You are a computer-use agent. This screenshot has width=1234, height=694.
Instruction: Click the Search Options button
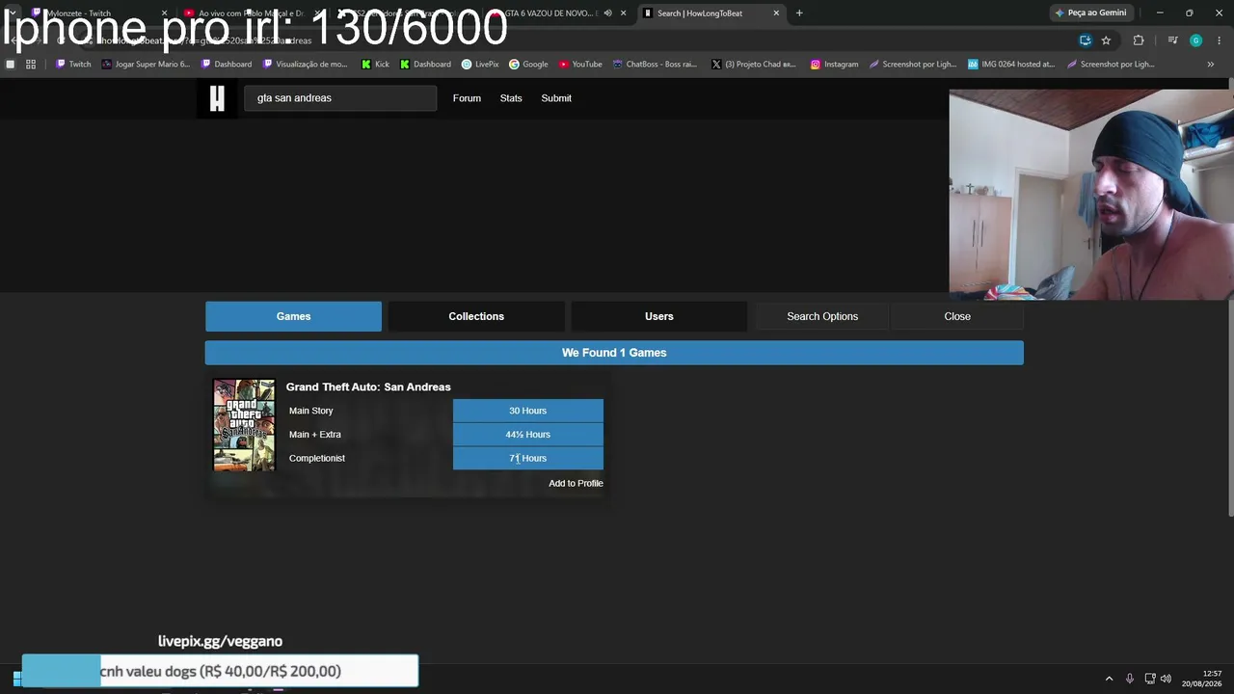pos(822,316)
